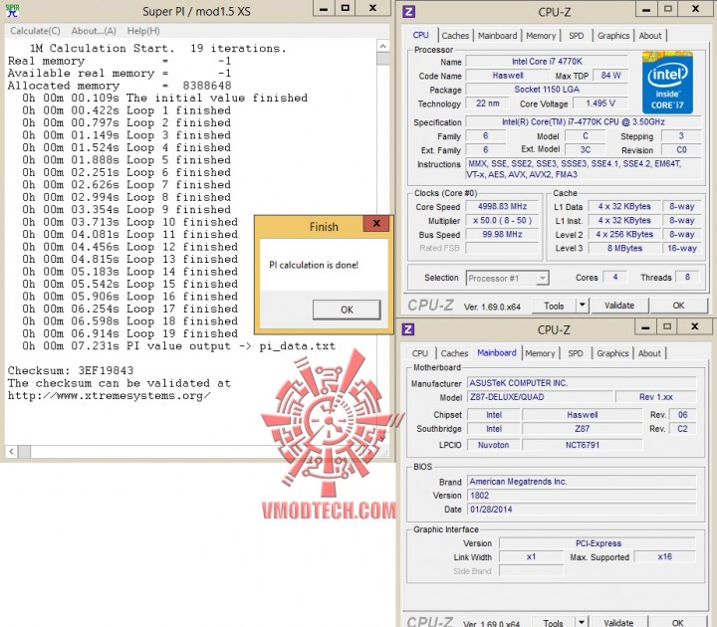Image resolution: width=717 pixels, height=627 pixels.
Task: Select CPU tab in upper CPU-Z window
Action: 420,35
